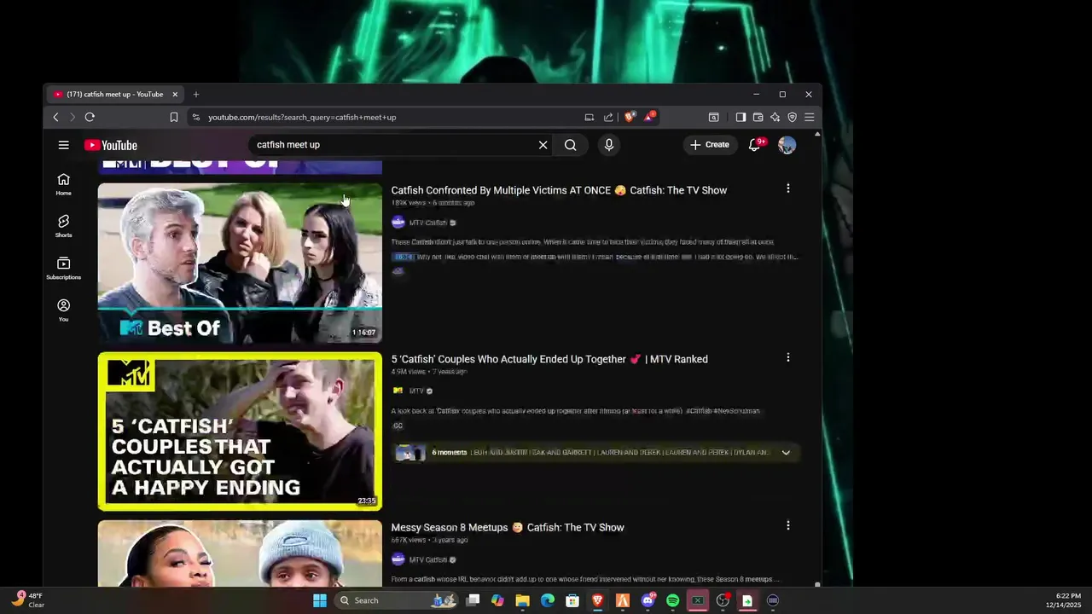
Task: Open the Messy Season 8 Meetups title
Action: point(508,528)
